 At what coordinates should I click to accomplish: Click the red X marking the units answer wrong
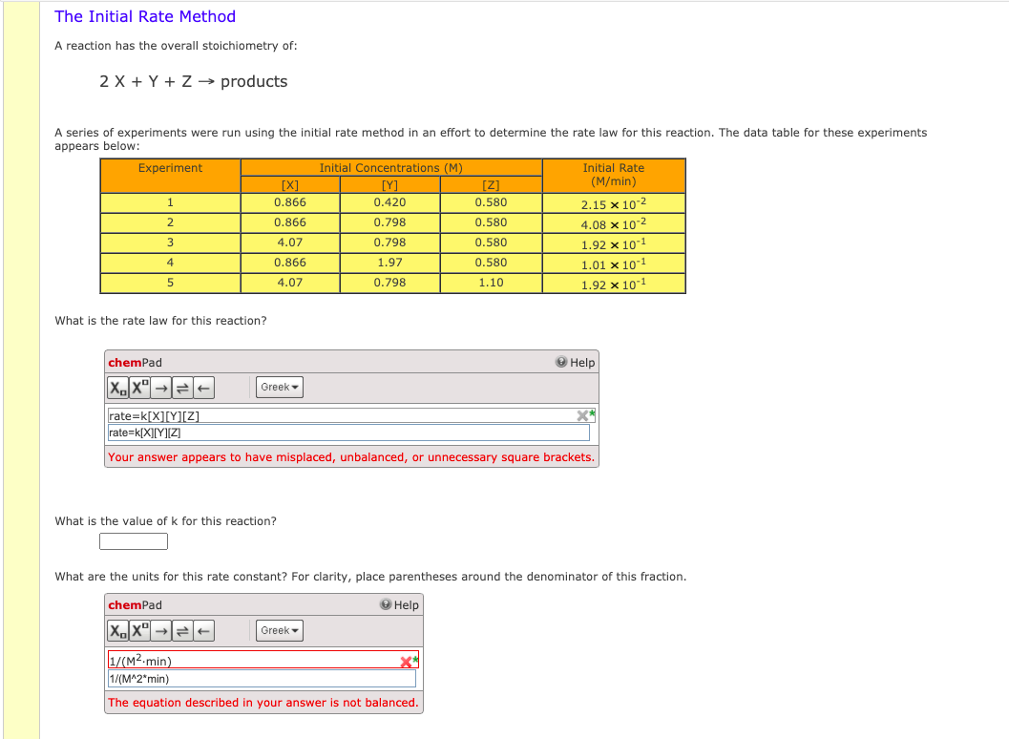tap(406, 661)
